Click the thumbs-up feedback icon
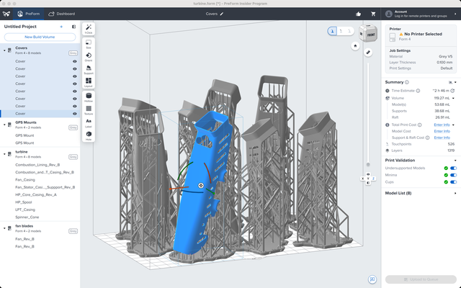This screenshot has width=461, height=288. [358, 14]
